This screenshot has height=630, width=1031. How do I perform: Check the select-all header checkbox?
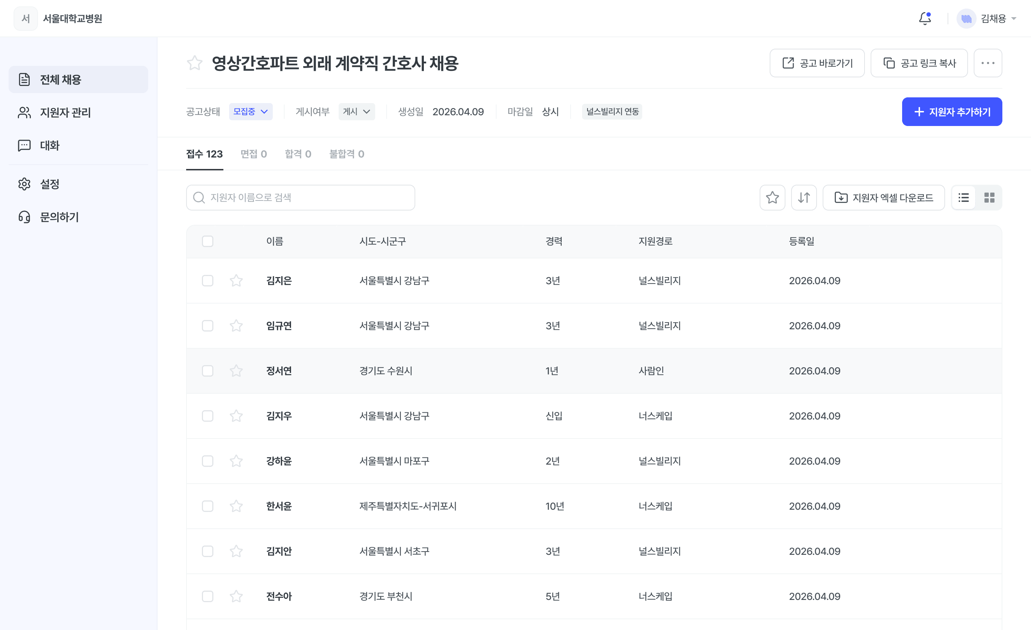click(208, 241)
